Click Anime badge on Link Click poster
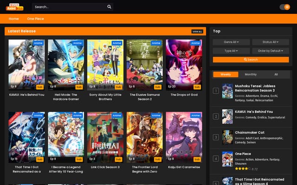Image resolution: width=297 pixels, height=185 pixels. tap(117, 116)
